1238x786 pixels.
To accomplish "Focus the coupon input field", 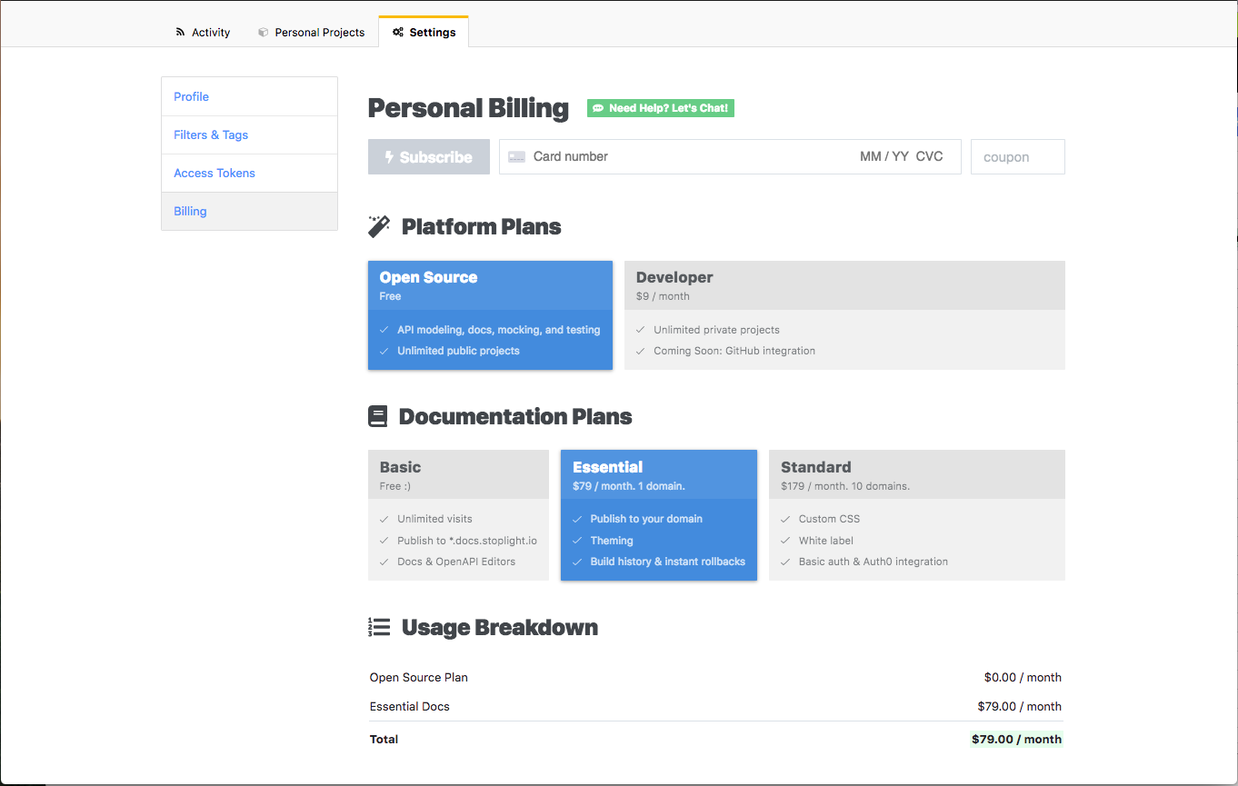I will (1017, 157).
